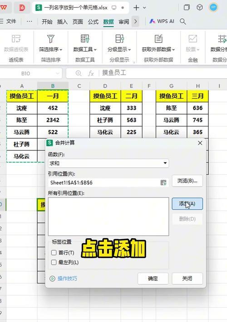227x322 pixels.
Task: Switch to the 公式 ribbon tab
Action: click(93, 22)
